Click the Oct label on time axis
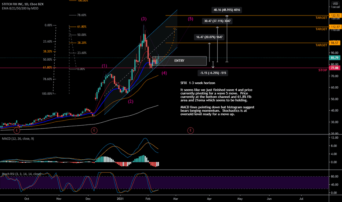This screenshot has height=202, width=342. pyautogui.click(x=27, y=199)
